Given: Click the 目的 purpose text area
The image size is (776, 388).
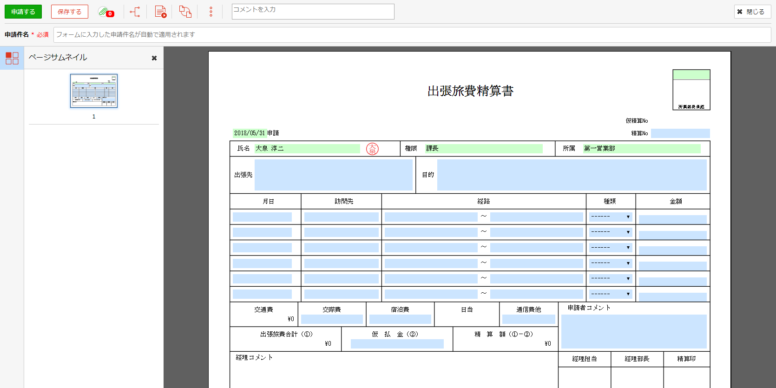Looking at the screenshot, I should (x=572, y=175).
